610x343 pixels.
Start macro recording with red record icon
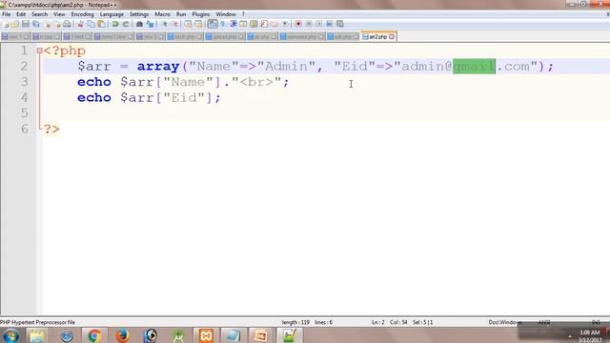pyautogui.click(x=298, y=24)
